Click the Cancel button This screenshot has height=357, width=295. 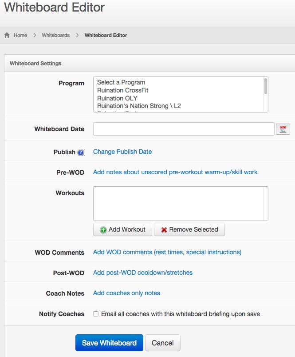pos(163,343)
